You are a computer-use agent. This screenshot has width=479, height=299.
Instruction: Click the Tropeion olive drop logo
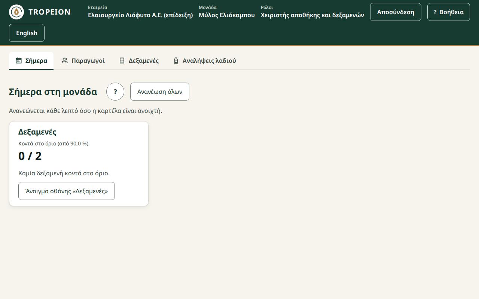click(x=16, y=12)
